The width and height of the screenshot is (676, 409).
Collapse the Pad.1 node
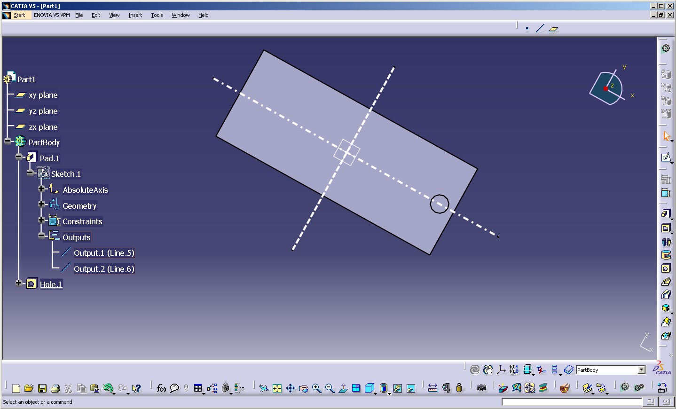click(x=19, y=157)
